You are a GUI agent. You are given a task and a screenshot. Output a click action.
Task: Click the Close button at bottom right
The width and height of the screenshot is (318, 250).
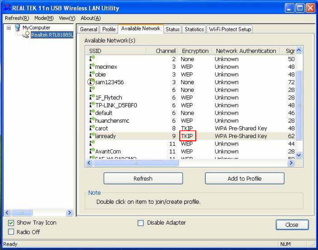[x=292, y=225]
